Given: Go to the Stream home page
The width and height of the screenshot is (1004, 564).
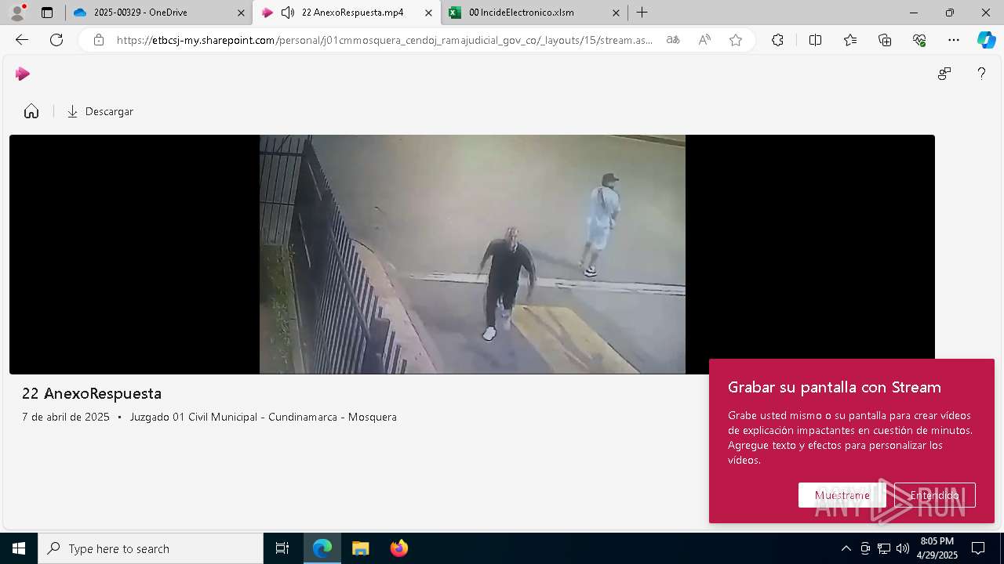Looking at the screenshot, I should point(31,111).
